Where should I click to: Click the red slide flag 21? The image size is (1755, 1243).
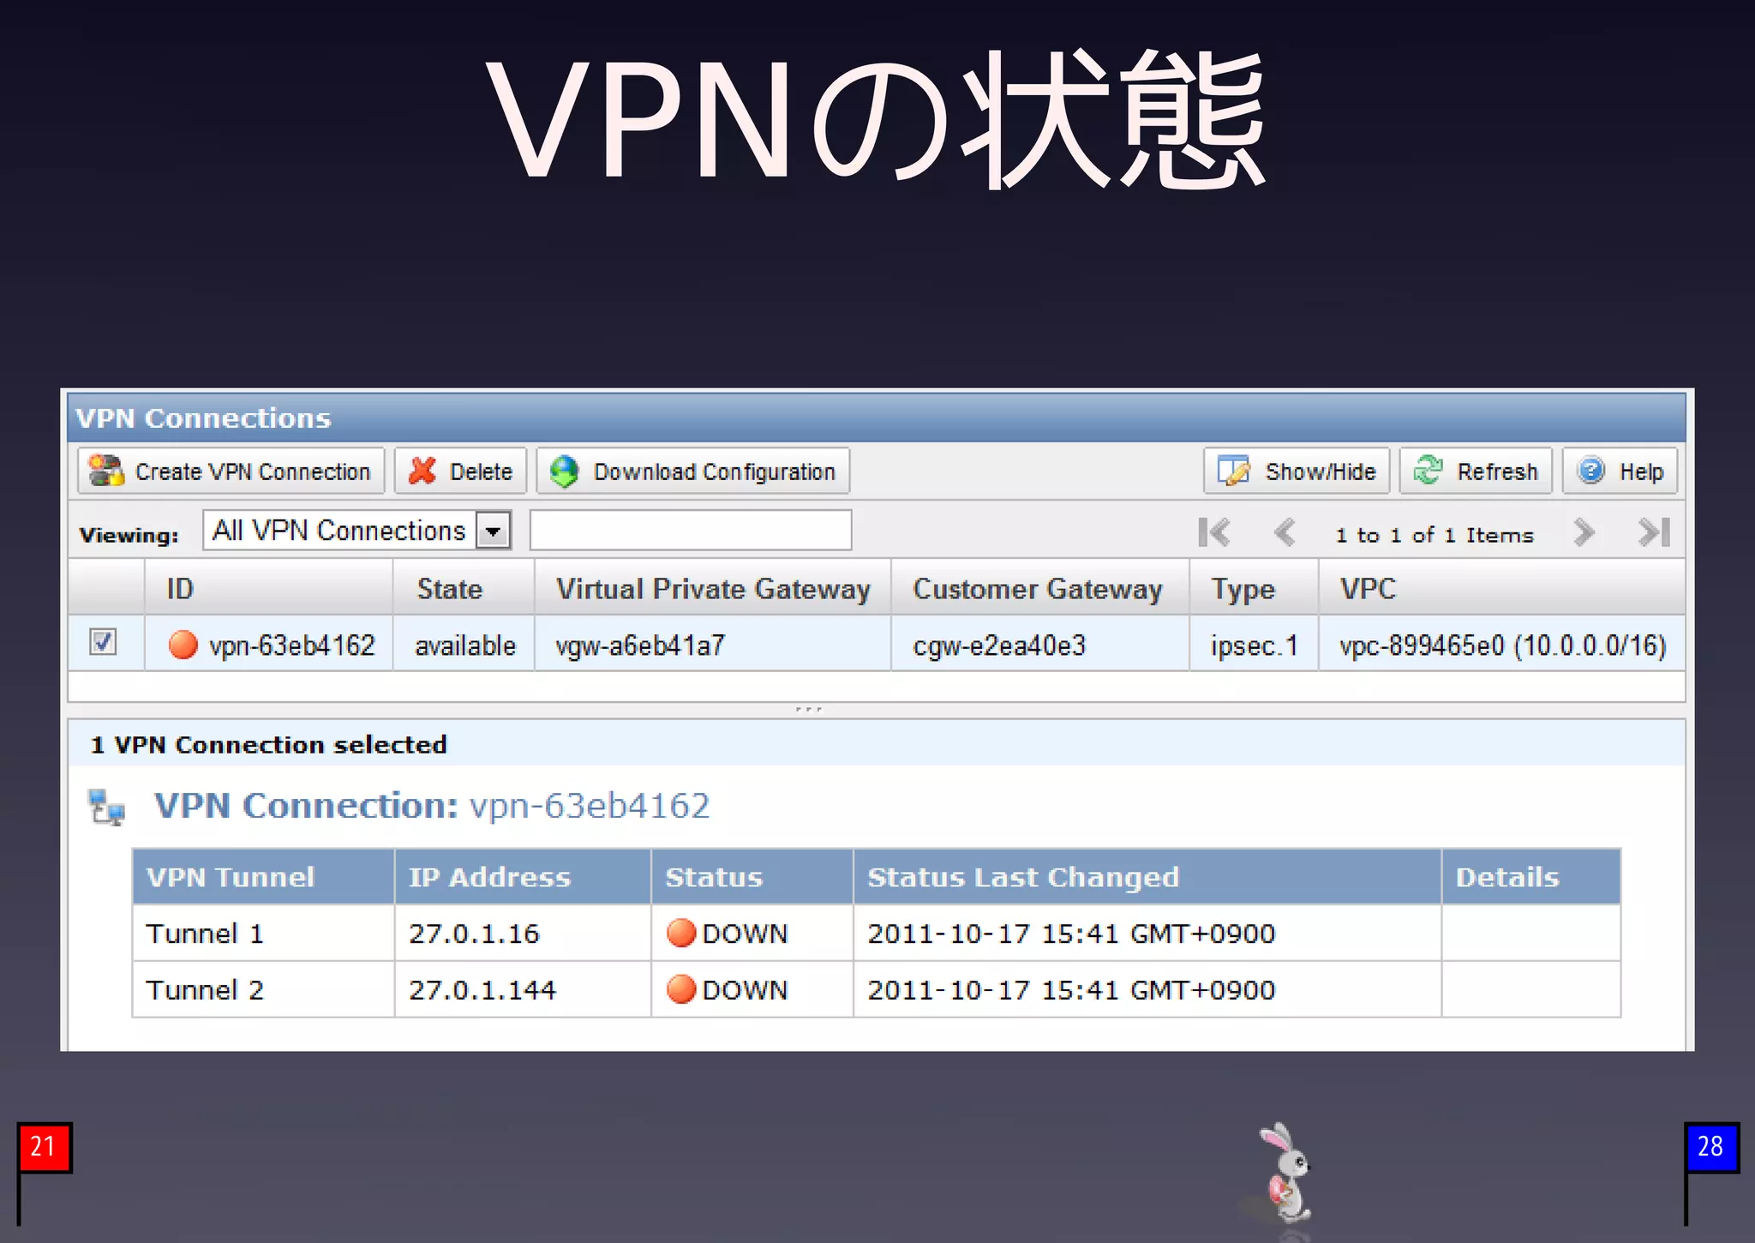[44, 1147]
